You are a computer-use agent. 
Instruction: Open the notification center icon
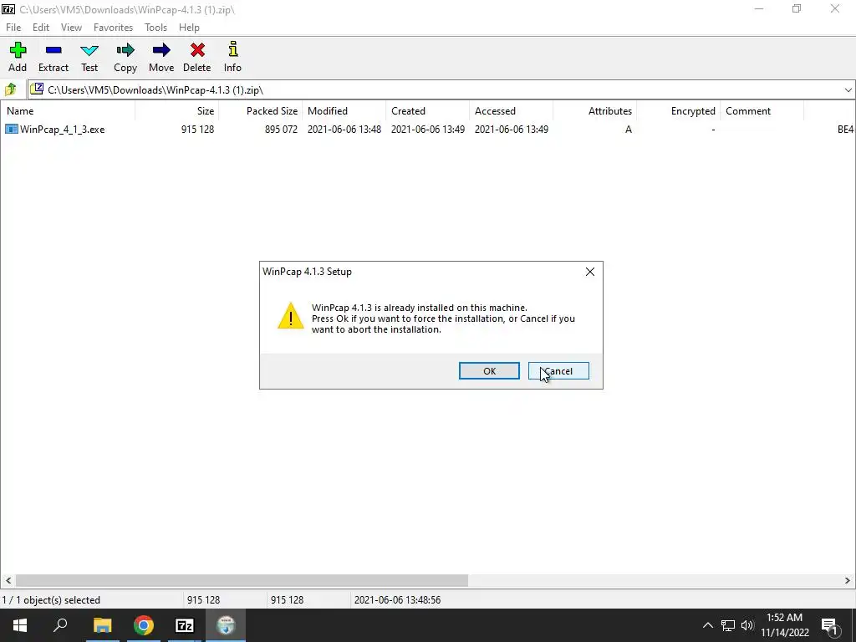click(829, 625)
